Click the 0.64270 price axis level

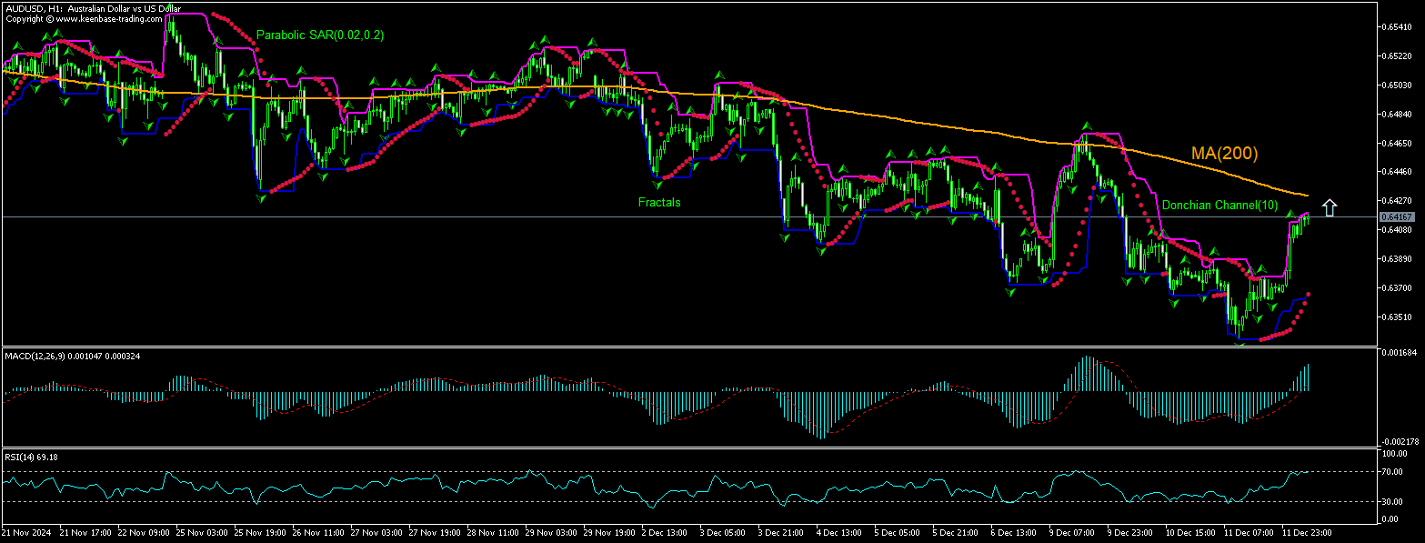[1395, 200]
